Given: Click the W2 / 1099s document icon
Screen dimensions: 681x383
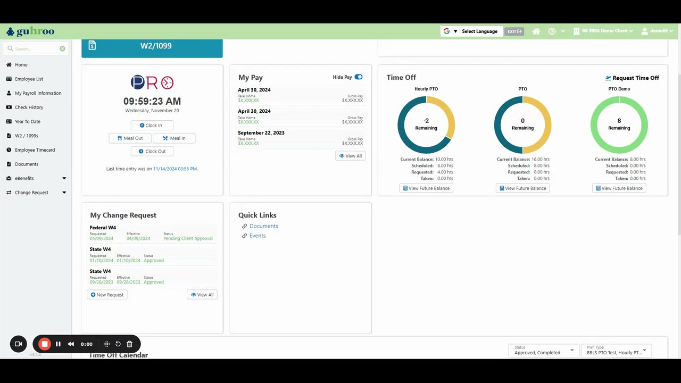Looking at the screenshot, I should tap(9, 136).
